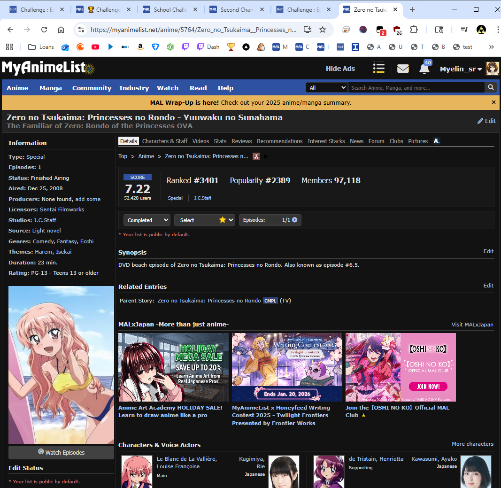Expand the Myelin_sr account menu
Image resolution: width=501 pixels, height=488 pixels.
461,69
